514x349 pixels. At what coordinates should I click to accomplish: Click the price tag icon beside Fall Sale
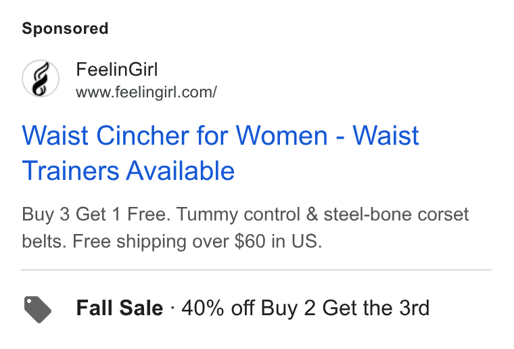(x=38, y=309)
